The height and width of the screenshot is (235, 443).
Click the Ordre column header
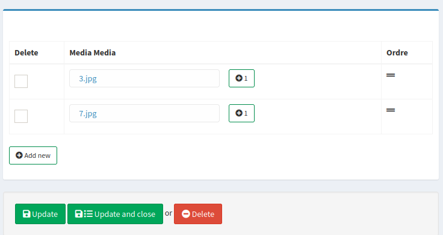click(x=397, y=53)
